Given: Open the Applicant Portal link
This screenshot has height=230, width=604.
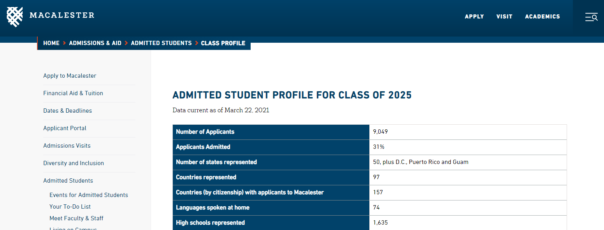Looking at the screenshot, I should 65,128.
